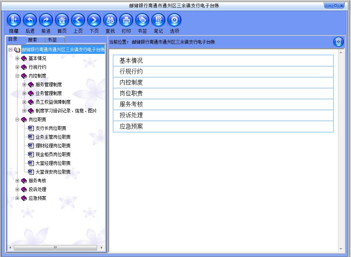Expand the 员工权益保障制度 tree node
Screen dimensions: 351x257
(x=24, y=102)
